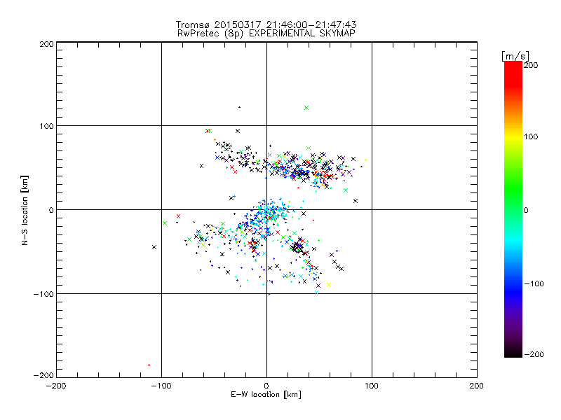Select the green X just west of the -100 km E-W gridline
The width and height of the screenshot is (561, 420).
pos(165,223)
